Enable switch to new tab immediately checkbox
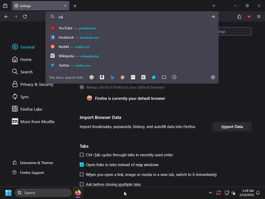 pos(82,174)
